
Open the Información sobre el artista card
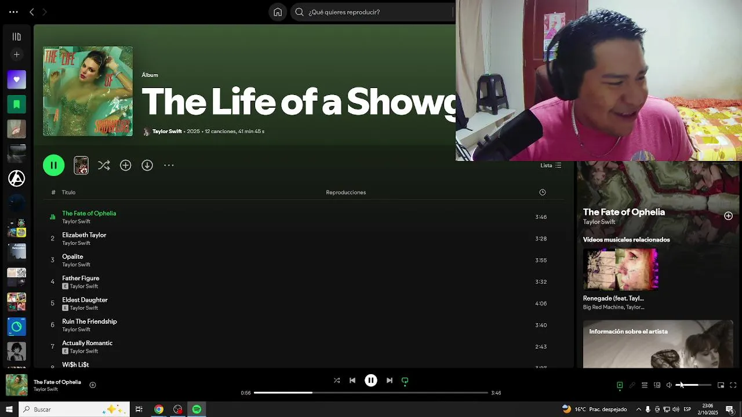pos(658,344)
